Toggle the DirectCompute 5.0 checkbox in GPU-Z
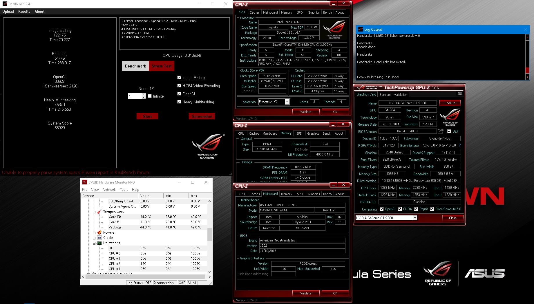 tap(432, 209)
